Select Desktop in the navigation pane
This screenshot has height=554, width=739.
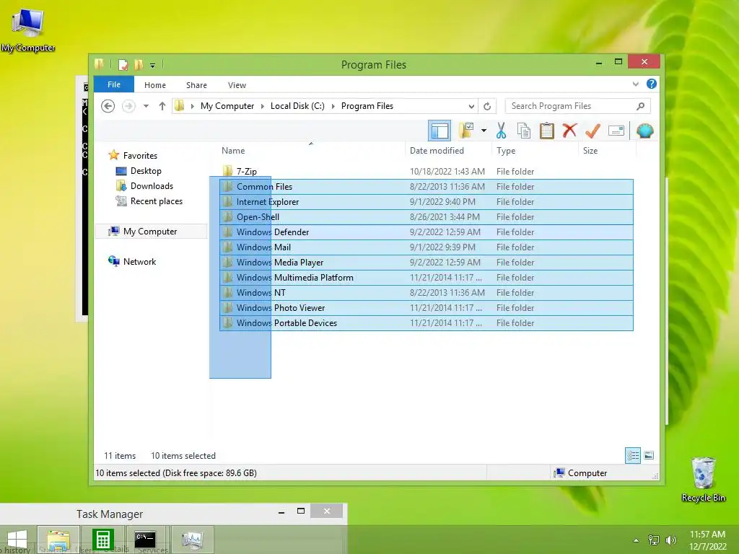click(x=146, y=171)
